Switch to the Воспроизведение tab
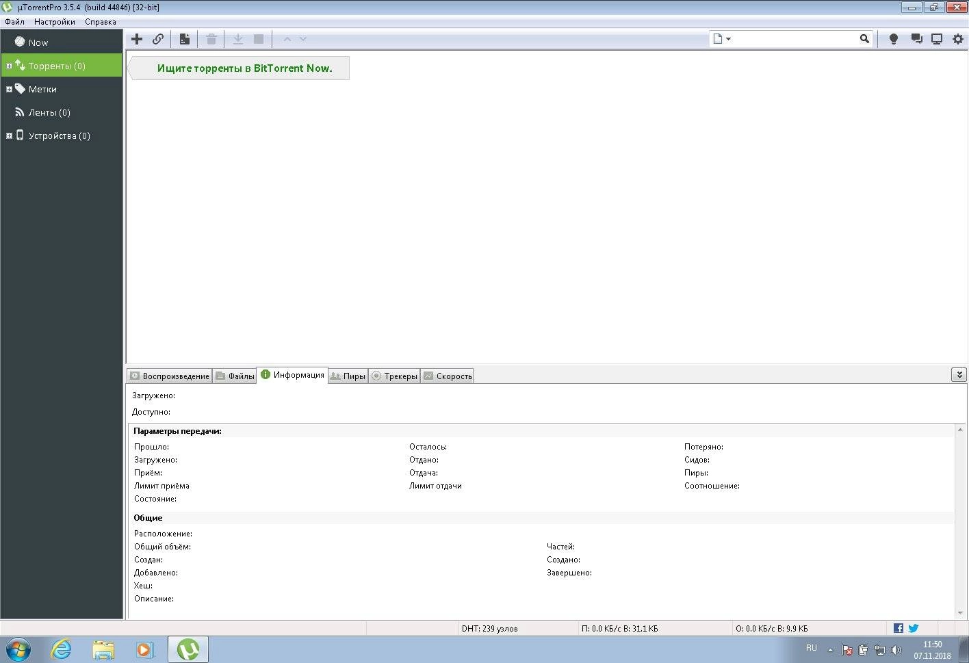 click(x=170, y=376)
